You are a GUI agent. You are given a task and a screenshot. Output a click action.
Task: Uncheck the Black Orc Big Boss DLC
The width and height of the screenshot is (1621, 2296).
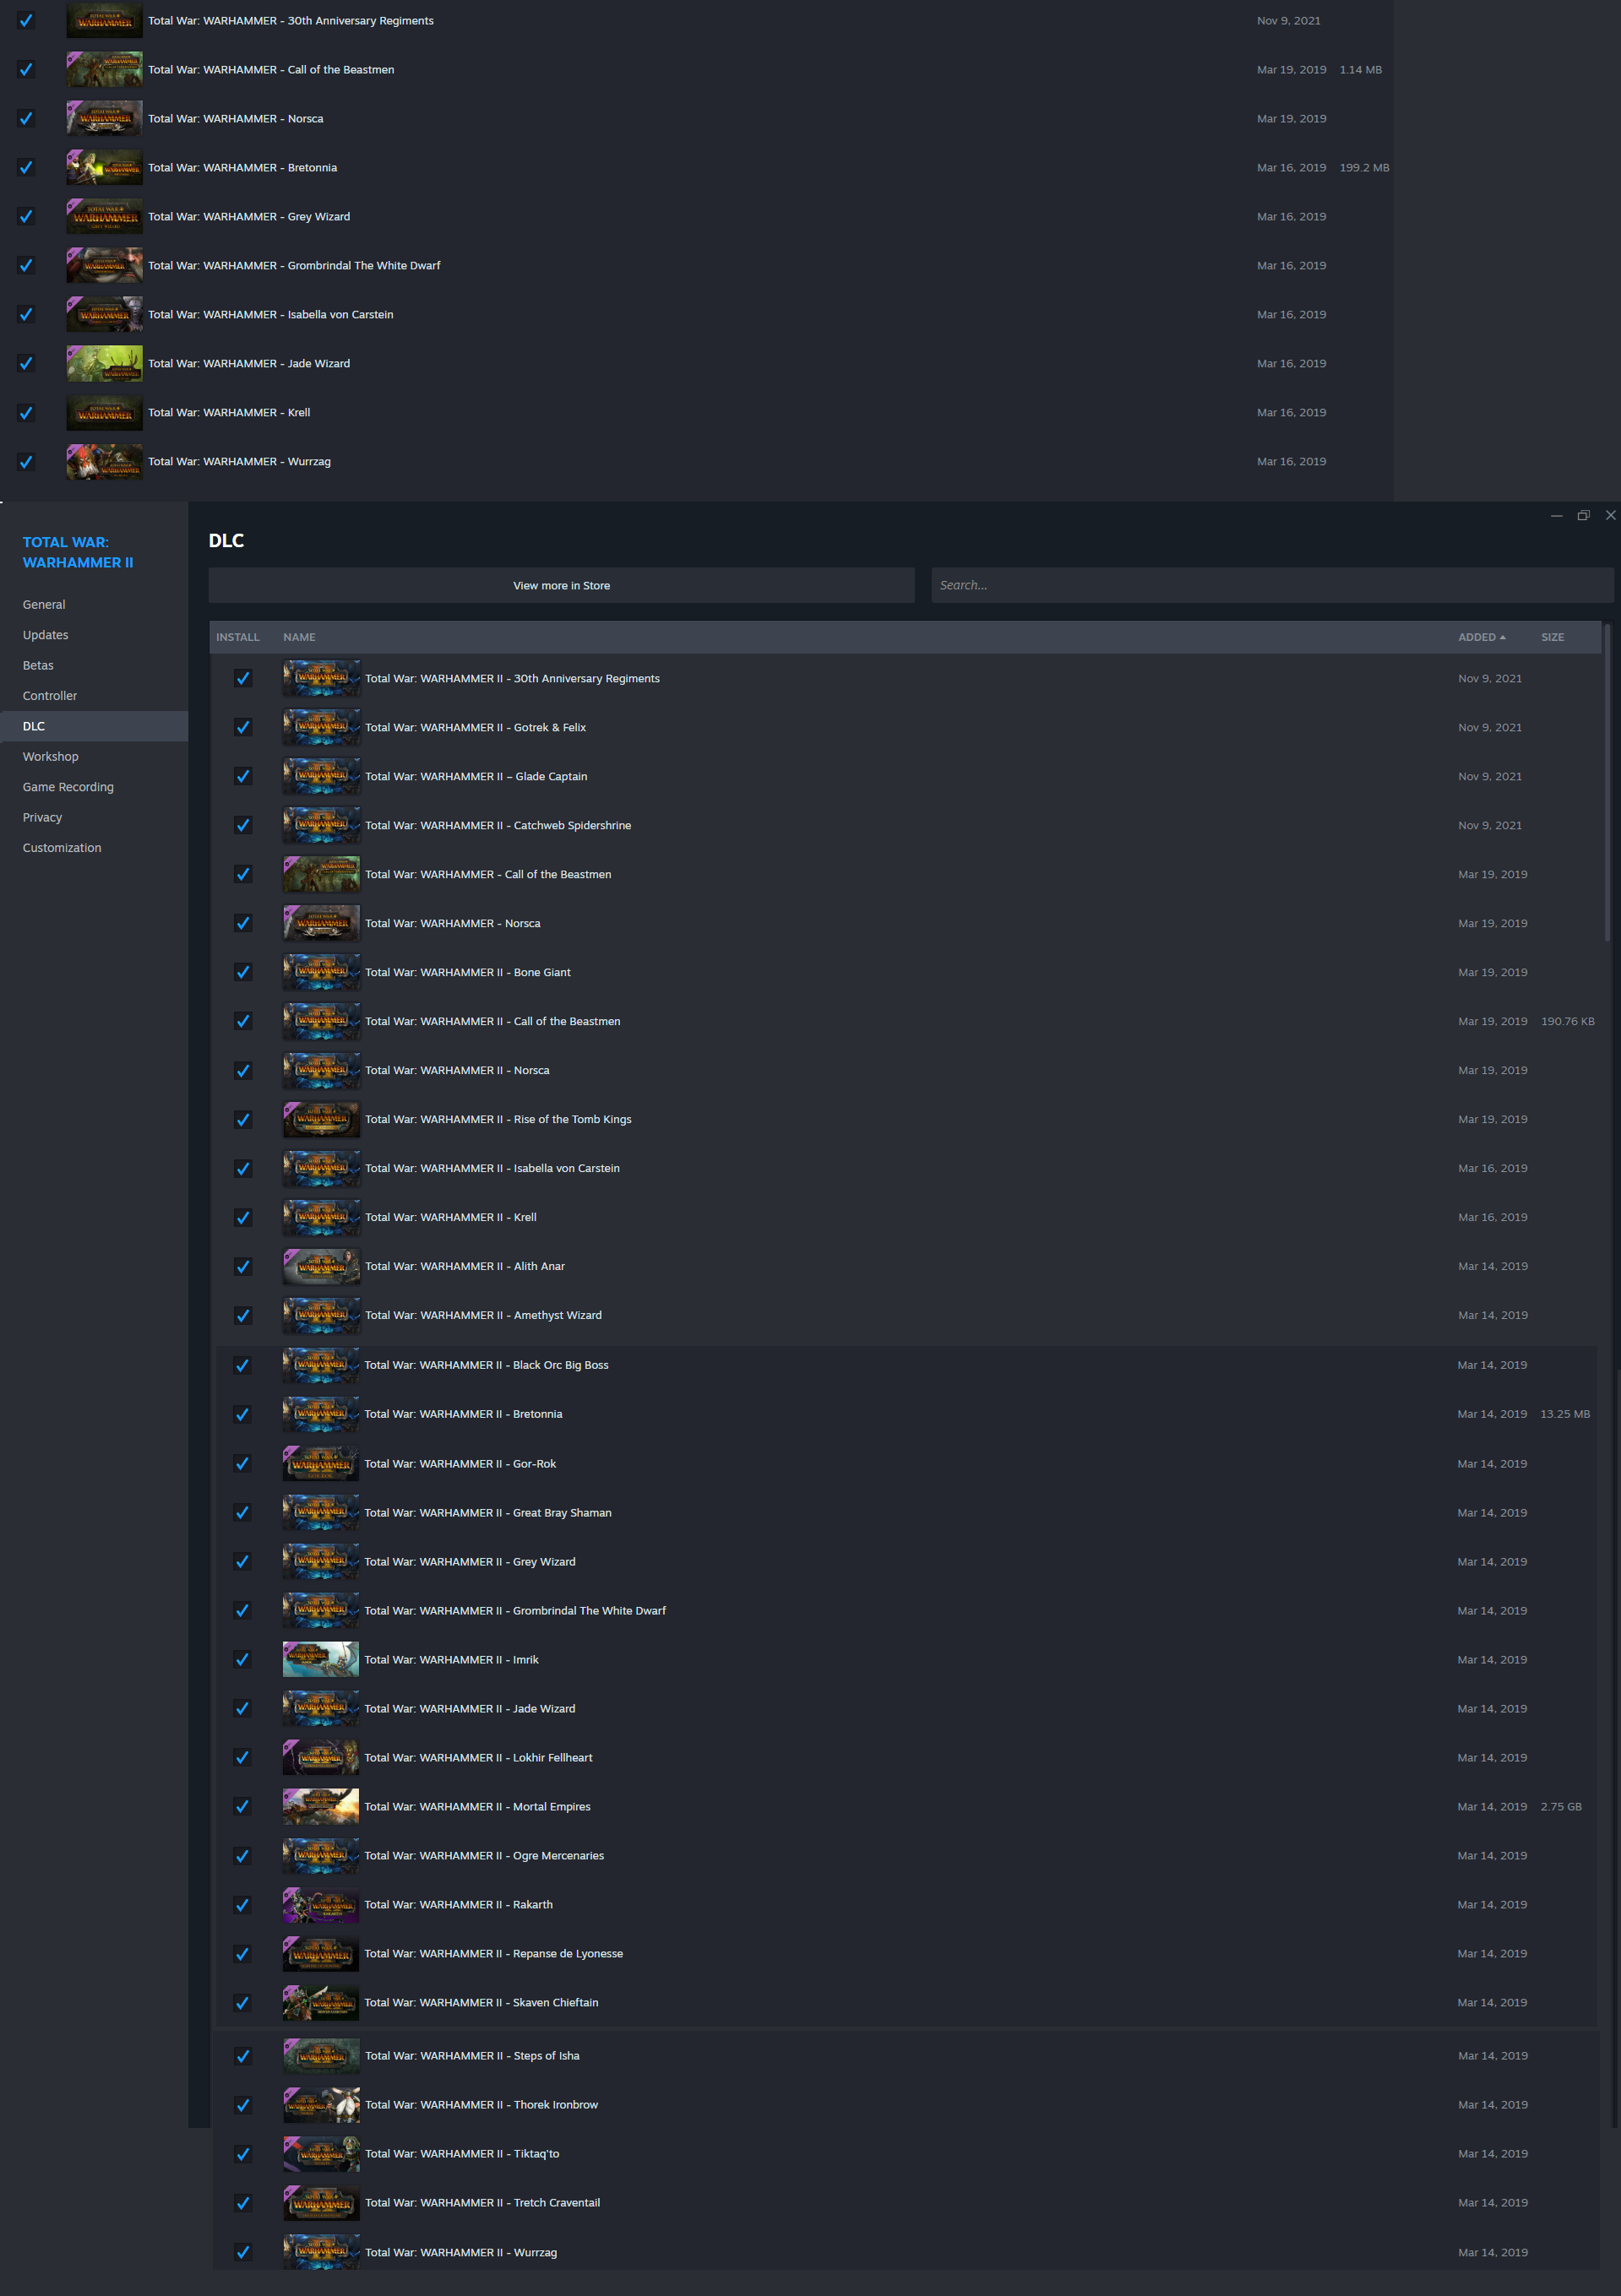(242, 1365)
